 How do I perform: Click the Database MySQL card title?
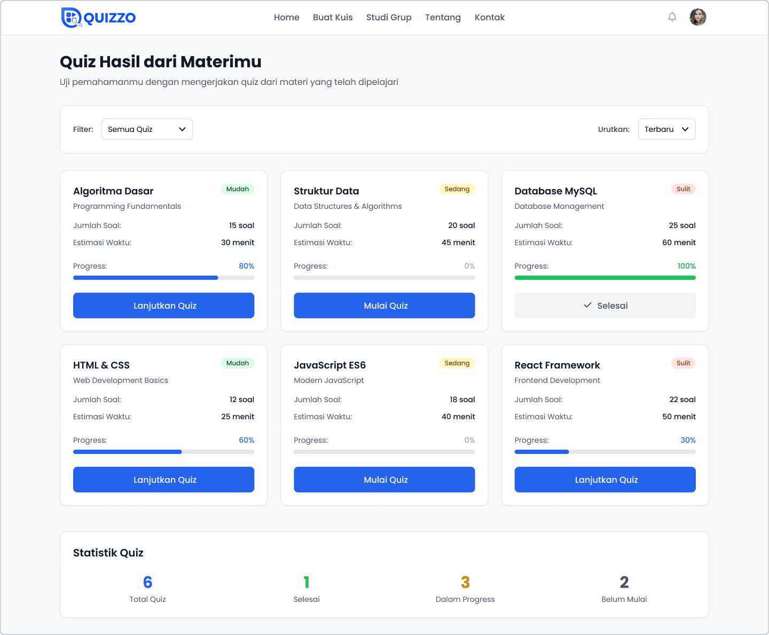pyautogui.click(x=556, y=191)
